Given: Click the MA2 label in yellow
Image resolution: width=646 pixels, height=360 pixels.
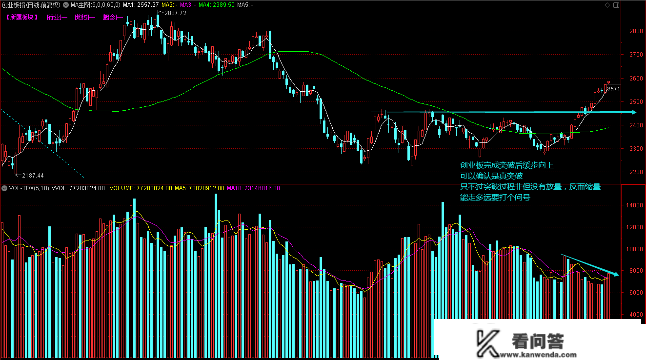Looking at the screenshot, I should pos(169,5).
